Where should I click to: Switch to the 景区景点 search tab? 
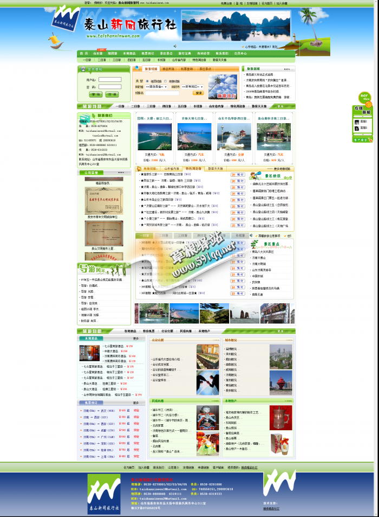[205, 69]
